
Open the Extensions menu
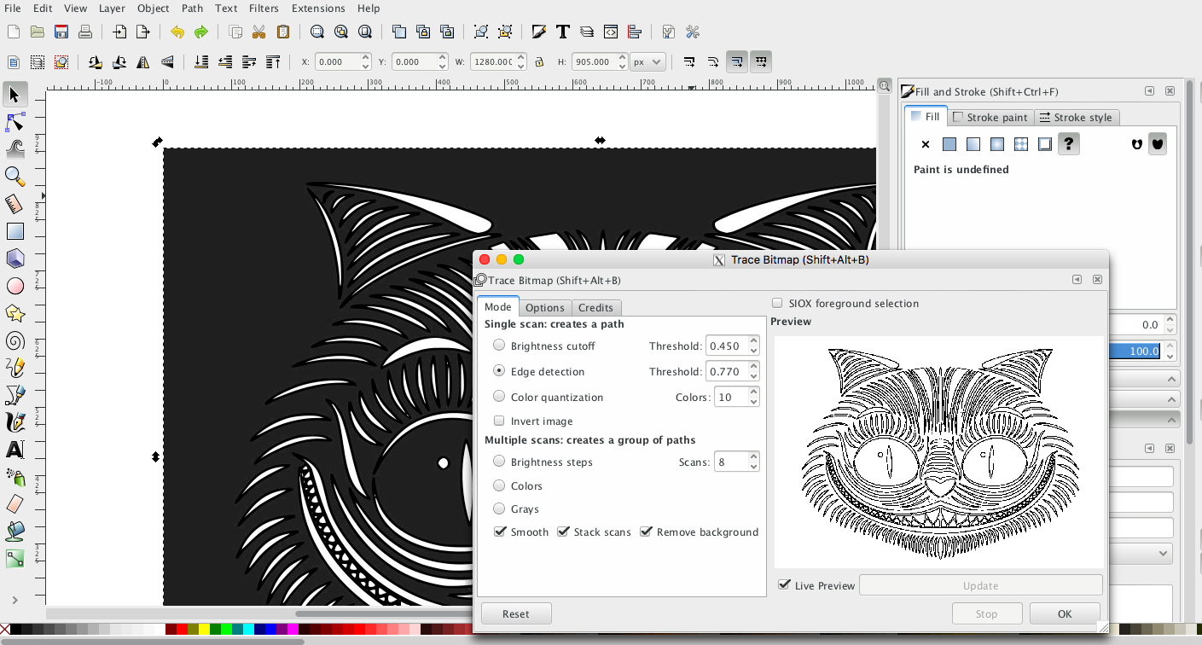click(x=318, y=8)
